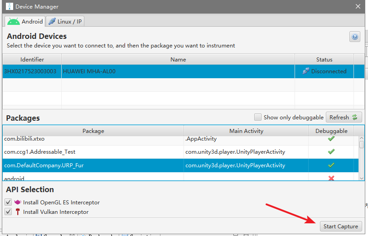Close the Device Manager dialog
Viewport: 368px width, 236px height.
[358, 6]
